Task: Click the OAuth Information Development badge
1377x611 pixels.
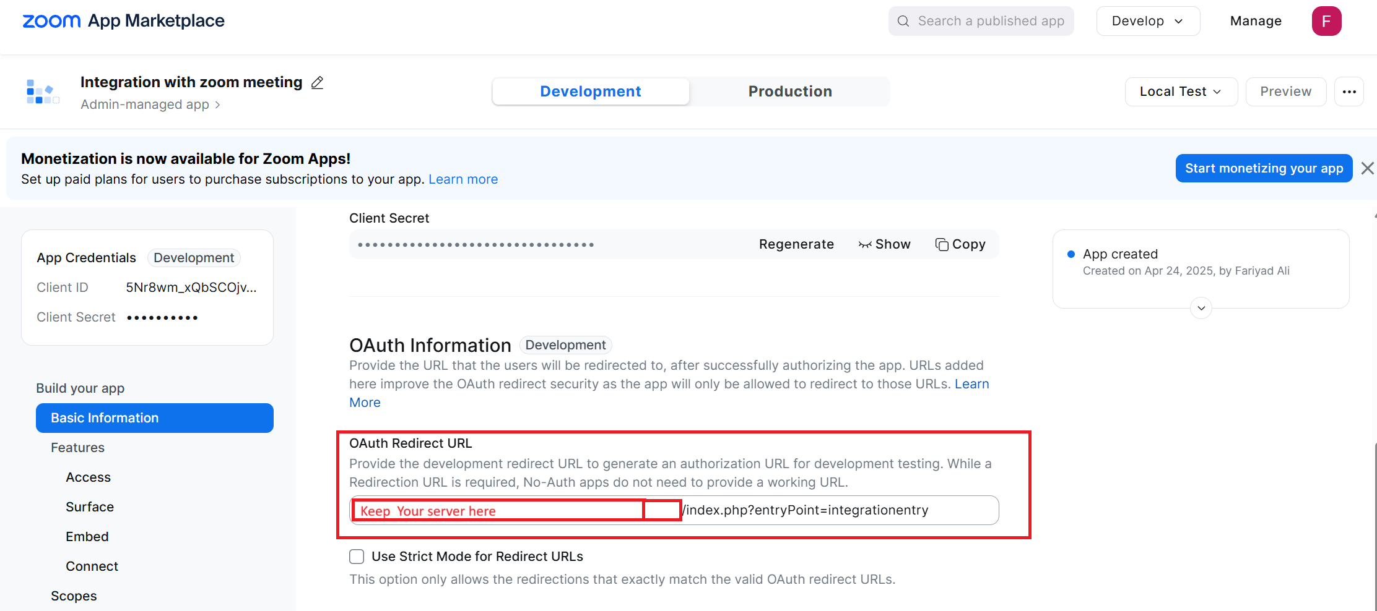Action: click(566, 345)
